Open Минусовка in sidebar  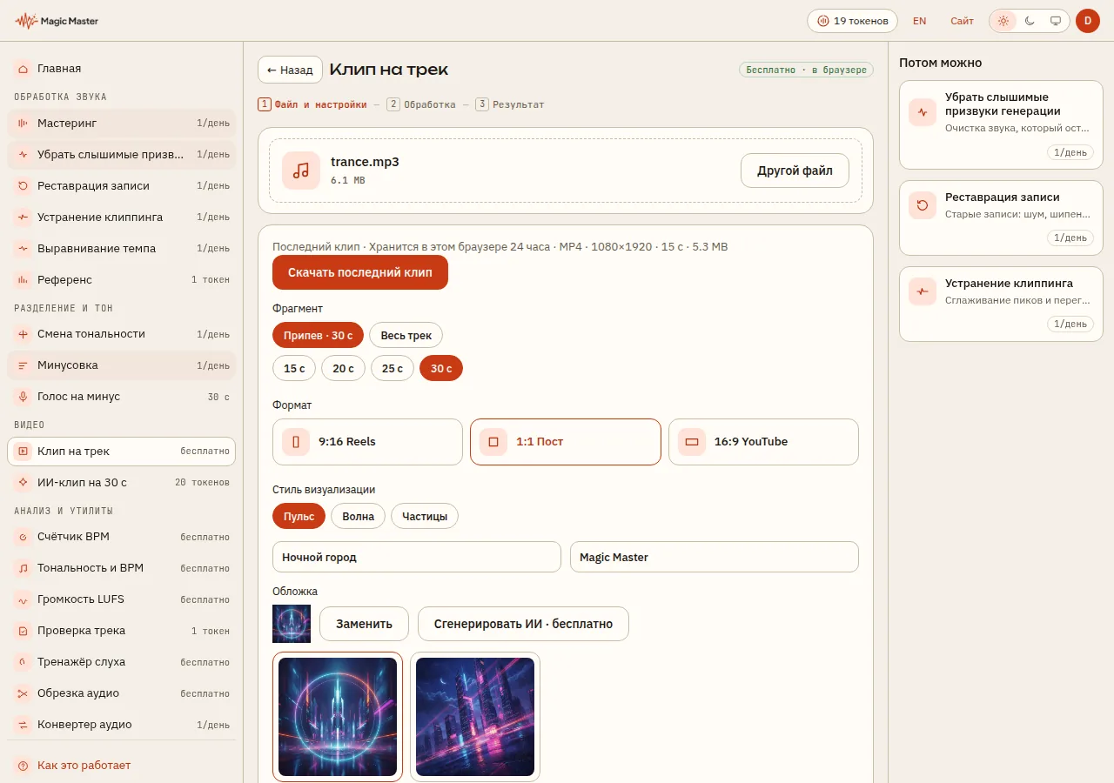pos(121,365)
